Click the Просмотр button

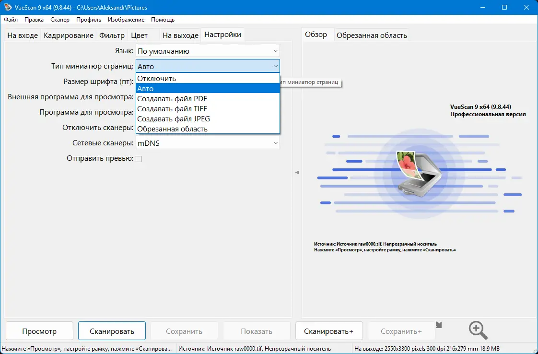click(39, 330)
